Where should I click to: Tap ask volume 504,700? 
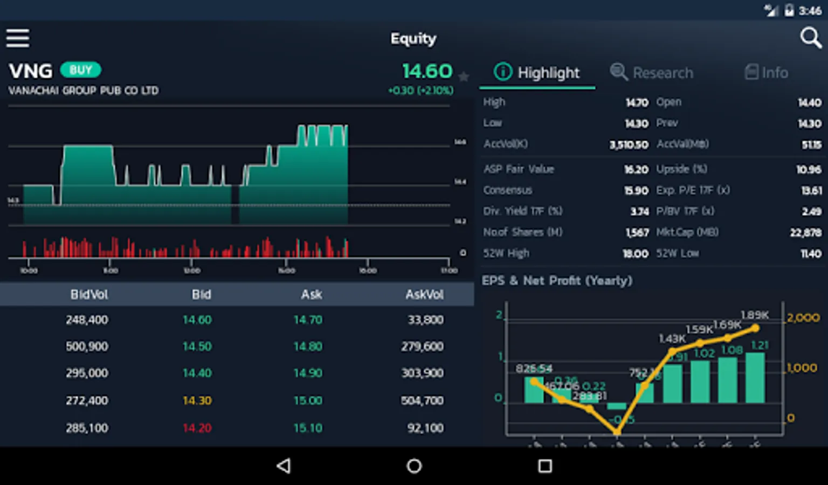(x=422, y=400)
